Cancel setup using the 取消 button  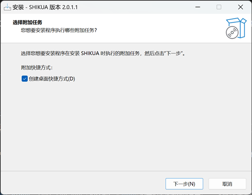tap(227, 184)
